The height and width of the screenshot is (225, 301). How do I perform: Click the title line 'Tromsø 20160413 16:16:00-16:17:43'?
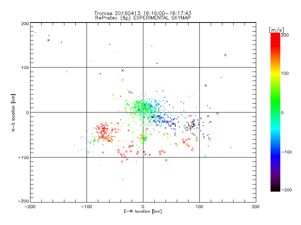(x=143, y=13)
